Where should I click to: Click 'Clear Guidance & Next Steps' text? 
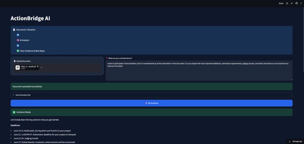coord(32,51)
